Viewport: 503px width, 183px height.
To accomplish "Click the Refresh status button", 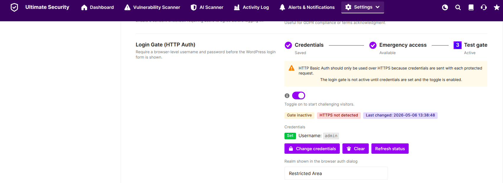I will tap(390, 149).
